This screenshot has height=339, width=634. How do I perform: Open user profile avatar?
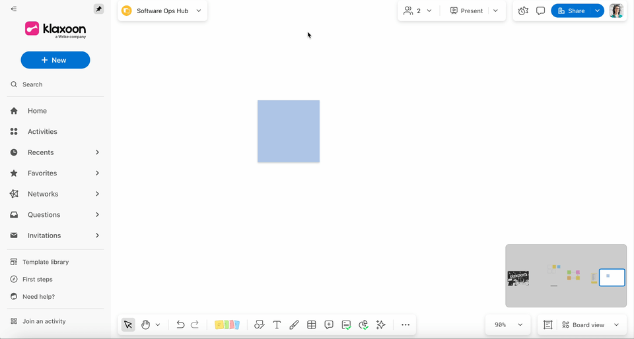coord(616,11)
